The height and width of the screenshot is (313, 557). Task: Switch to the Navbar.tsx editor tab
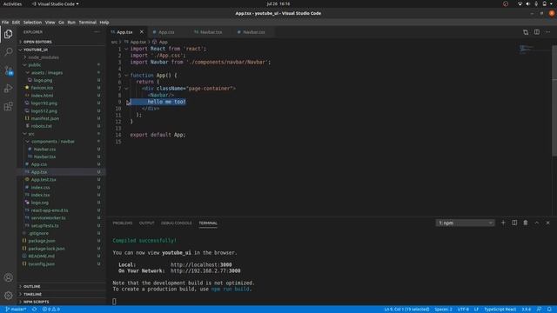coord(211,32)
